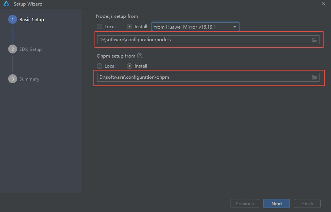331x212 pixels.
Task: Click the Finish button
Action: coord(307,203)
